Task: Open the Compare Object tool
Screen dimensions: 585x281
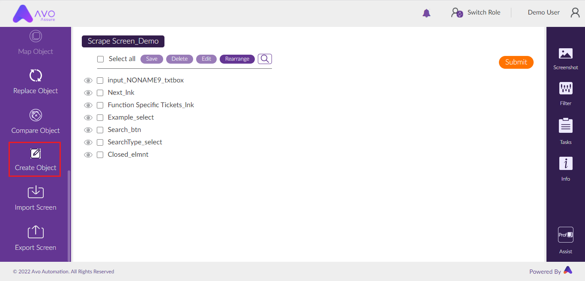Action: 36,121
